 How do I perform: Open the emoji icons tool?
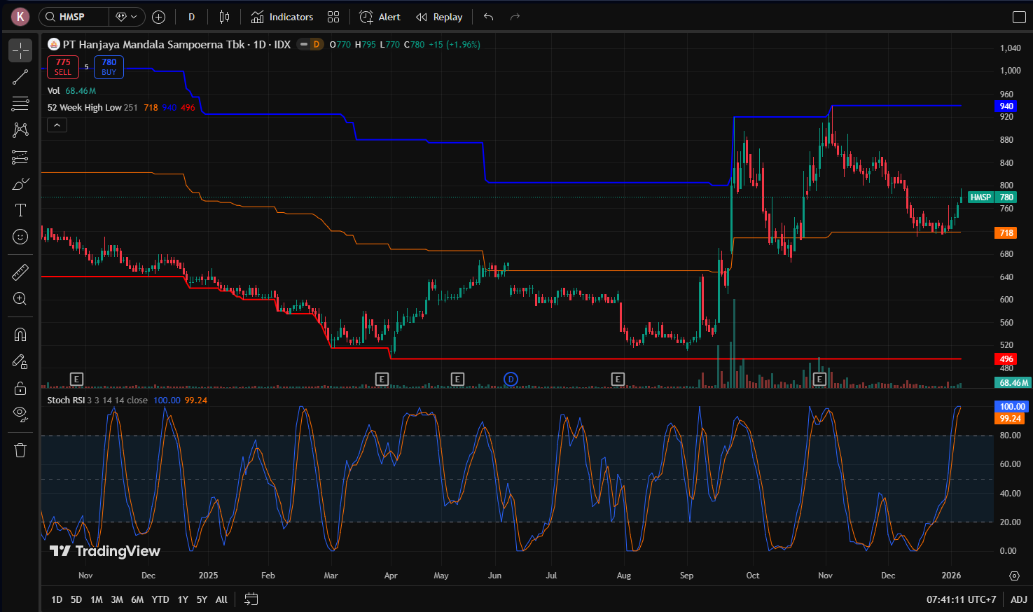[20, 237]
